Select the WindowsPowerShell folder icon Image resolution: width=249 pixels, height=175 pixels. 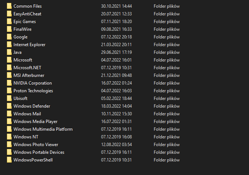[9, 160]
